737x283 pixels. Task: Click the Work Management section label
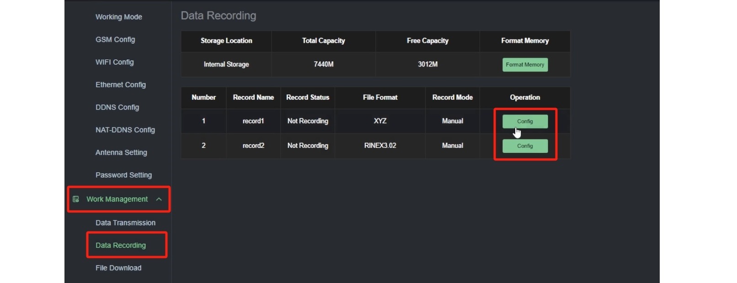[117, 199]
